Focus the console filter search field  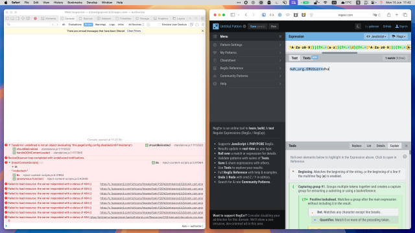(x=28, y=25)
